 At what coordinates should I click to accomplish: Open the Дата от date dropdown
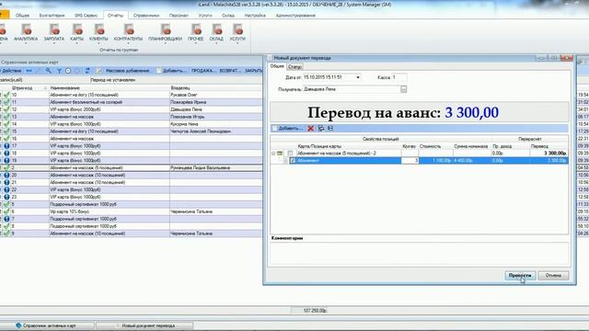(x=358, y=77)
